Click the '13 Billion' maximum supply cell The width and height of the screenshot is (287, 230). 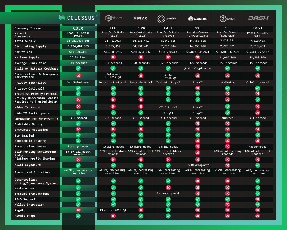point(78,57)
